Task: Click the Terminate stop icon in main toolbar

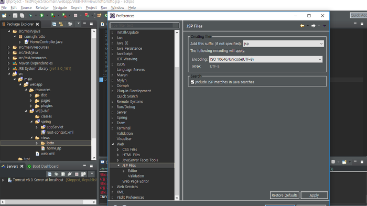Action: tap(75, 15)
